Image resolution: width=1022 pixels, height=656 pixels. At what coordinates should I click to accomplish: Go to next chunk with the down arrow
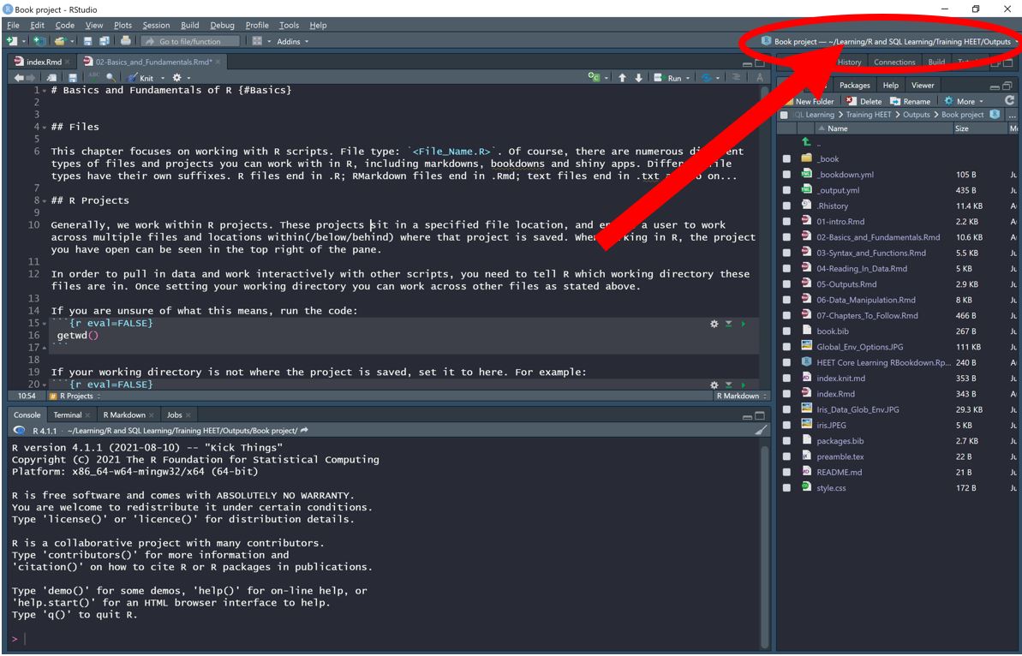(639, 78)
